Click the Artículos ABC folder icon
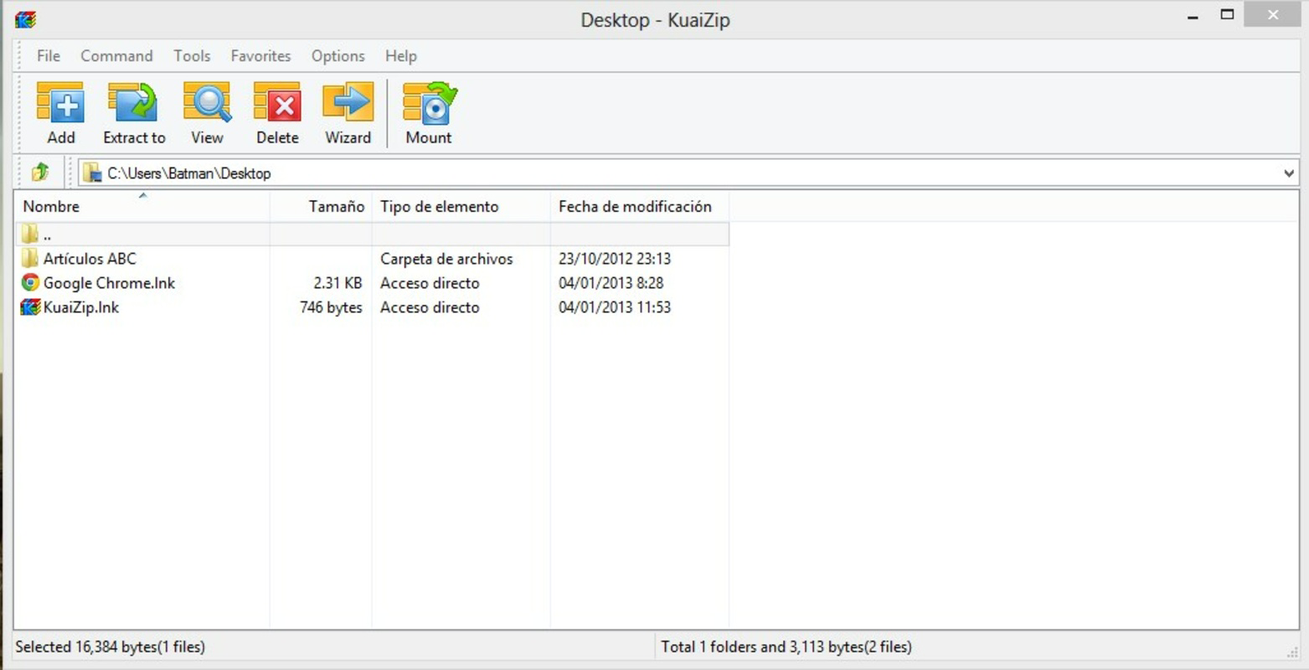The height and width of the screenshot is (670, 1309). (x=30, y=258)
